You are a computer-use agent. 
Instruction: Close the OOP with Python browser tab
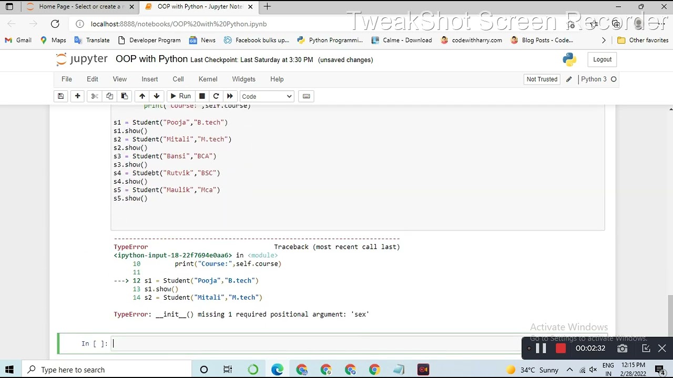250,7
